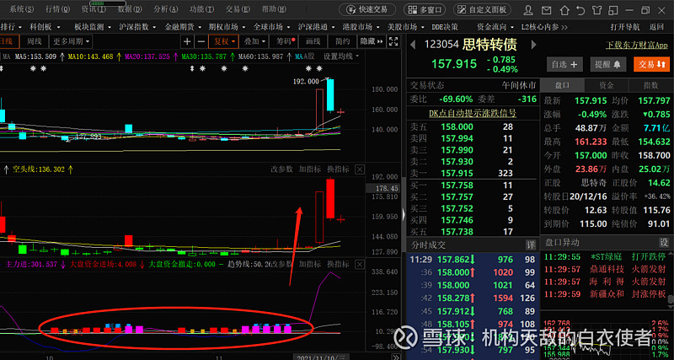Open the 功能(T) menu

(x=202, y=9)
